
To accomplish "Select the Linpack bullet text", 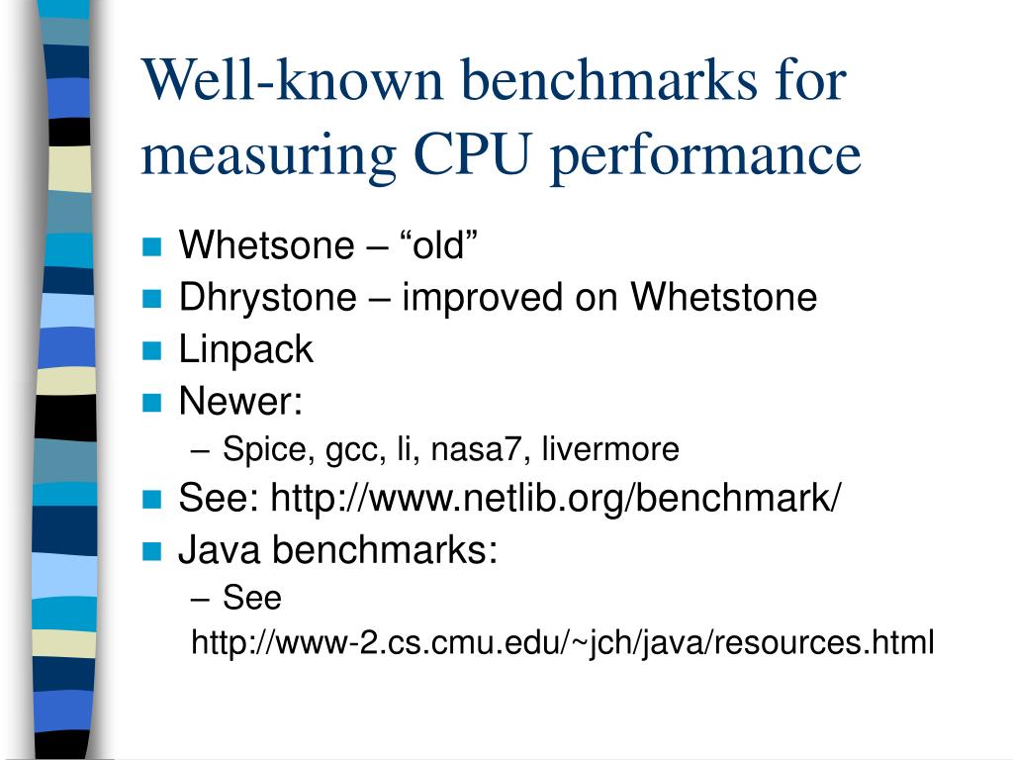I will point(245,350).
